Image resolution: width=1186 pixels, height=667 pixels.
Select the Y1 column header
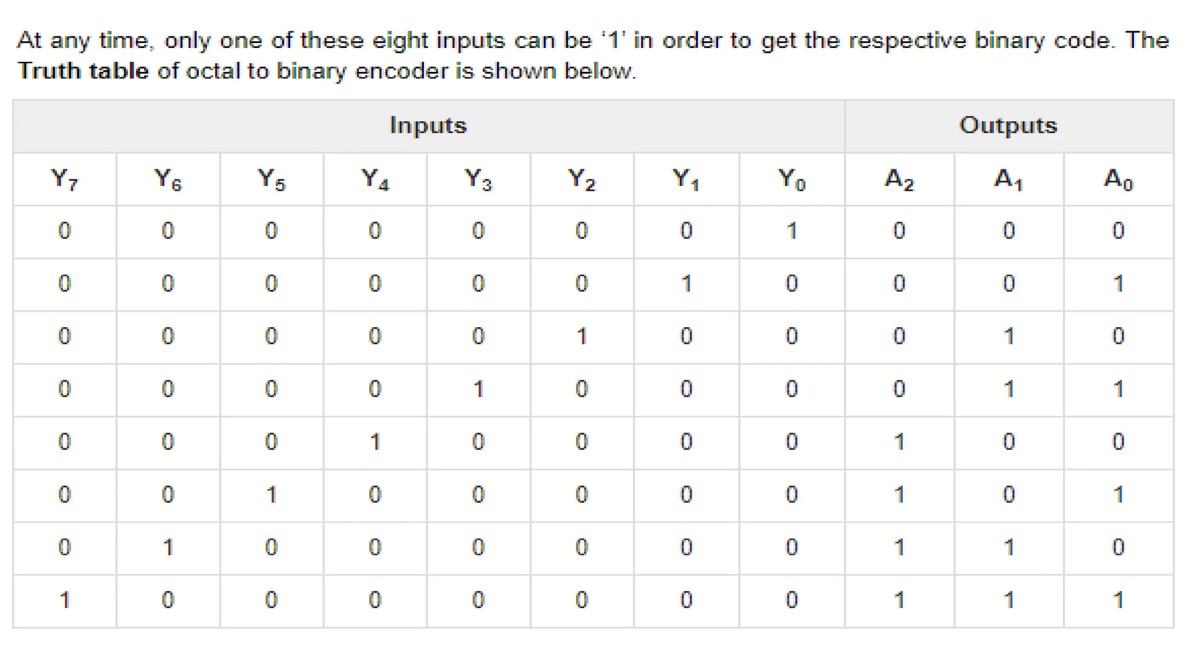tap(686, 179)
